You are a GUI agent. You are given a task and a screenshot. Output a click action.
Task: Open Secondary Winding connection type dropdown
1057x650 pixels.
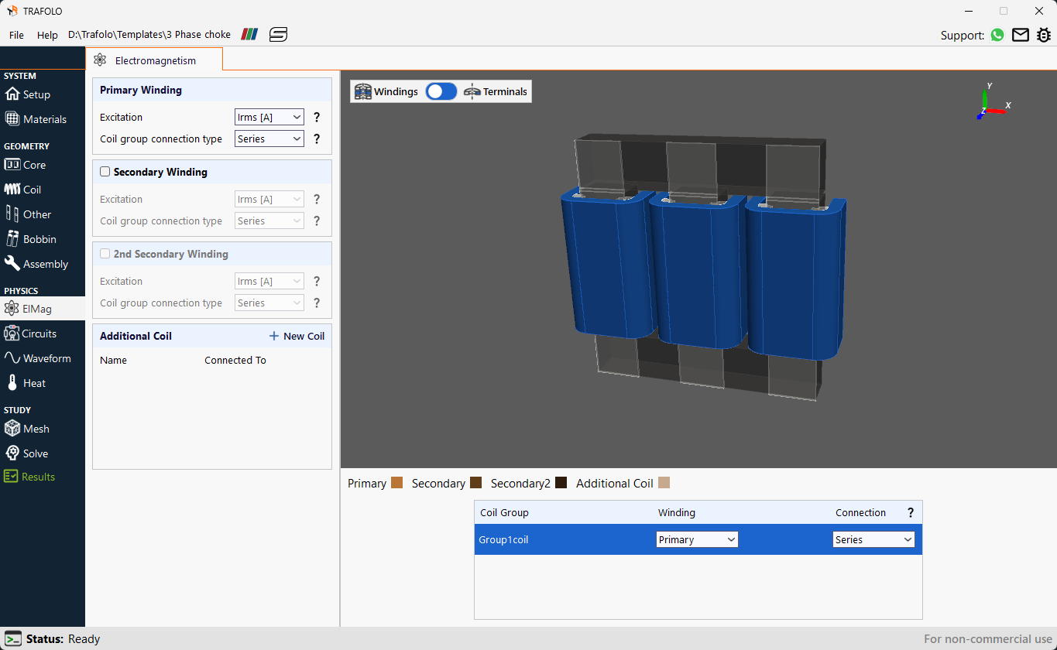[x=269, y=221]
